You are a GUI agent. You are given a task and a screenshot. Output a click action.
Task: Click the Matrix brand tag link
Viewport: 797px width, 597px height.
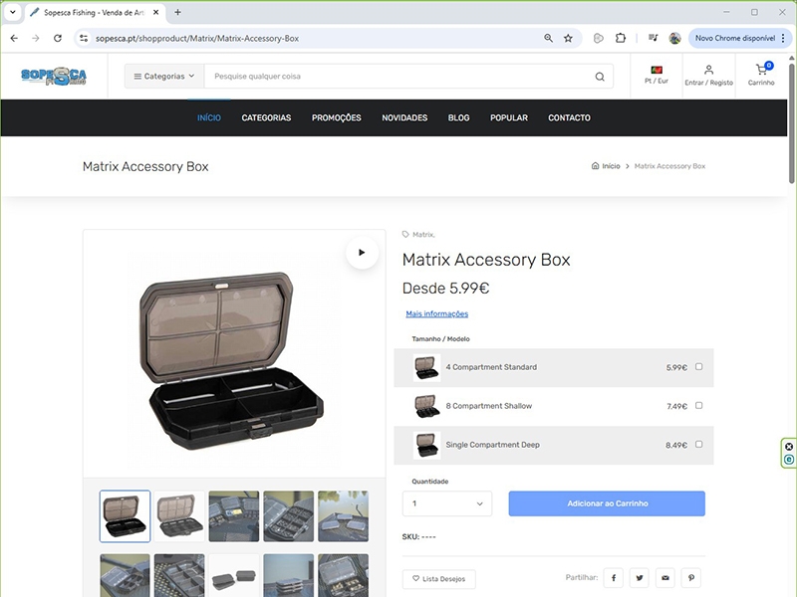coord(423,235)
